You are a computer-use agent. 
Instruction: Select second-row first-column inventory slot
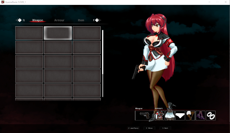[x=29, y=47]
